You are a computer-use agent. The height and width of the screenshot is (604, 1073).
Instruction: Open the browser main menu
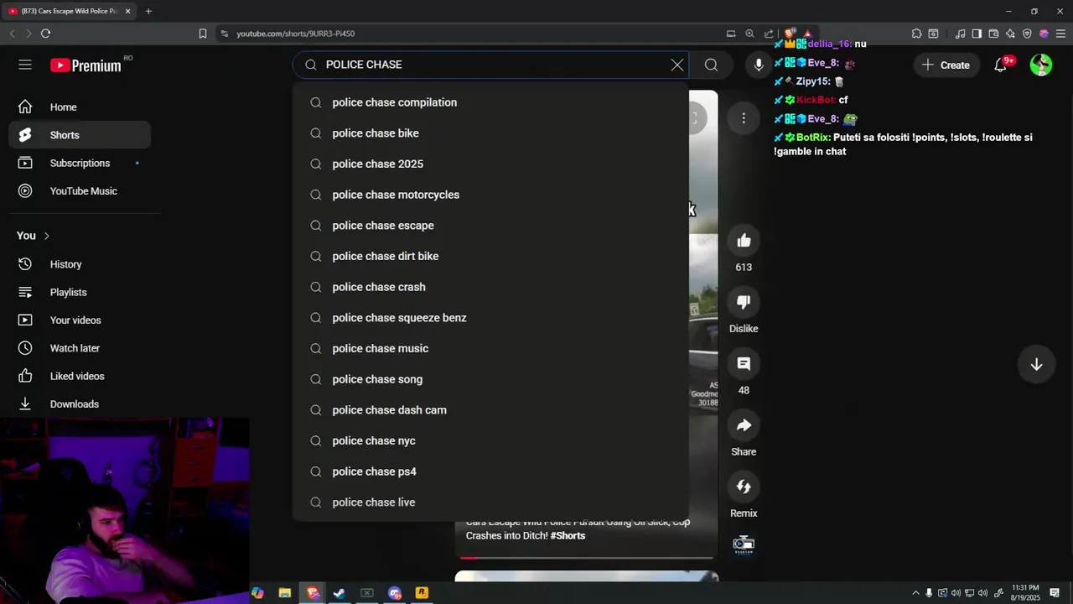pos(1060,34)
